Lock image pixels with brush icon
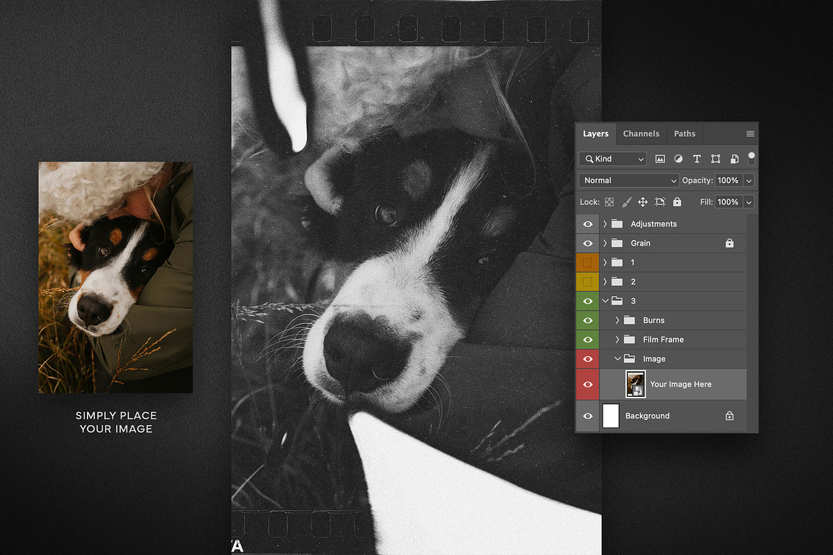This screenshot has width=833, height=555. [x=626, y=202]
